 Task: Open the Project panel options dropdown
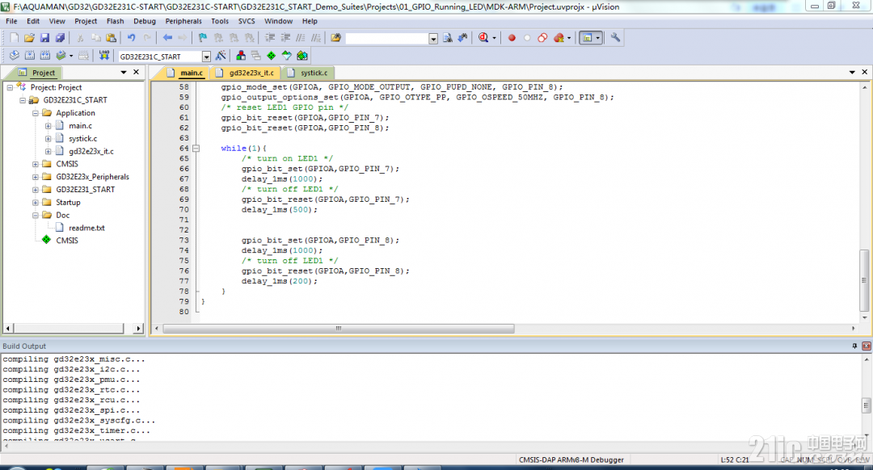123,73
